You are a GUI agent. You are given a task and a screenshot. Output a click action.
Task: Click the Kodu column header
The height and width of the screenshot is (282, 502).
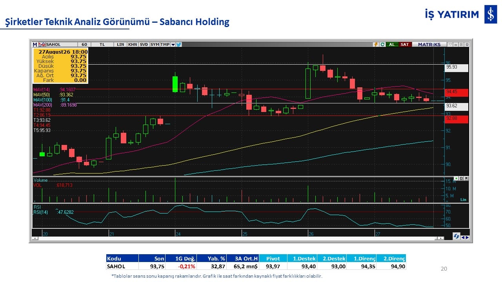pyautogui.click(x=122, y=258)
